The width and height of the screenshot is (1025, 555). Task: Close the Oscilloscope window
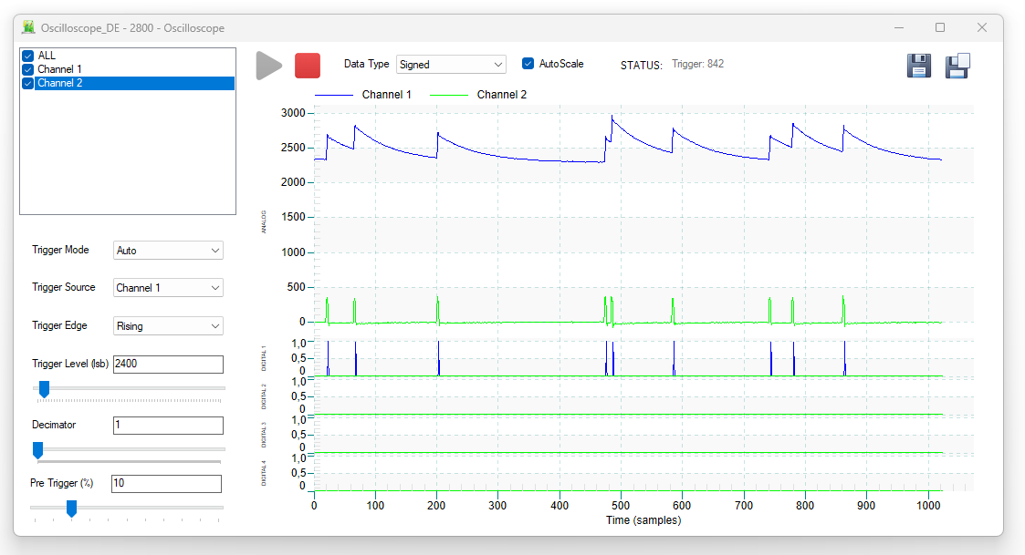click(x=982, y=27)
